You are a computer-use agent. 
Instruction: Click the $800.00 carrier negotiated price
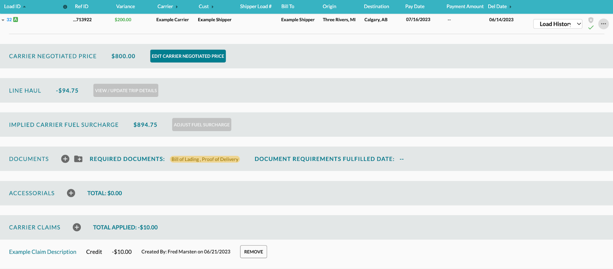click(123, 56)
